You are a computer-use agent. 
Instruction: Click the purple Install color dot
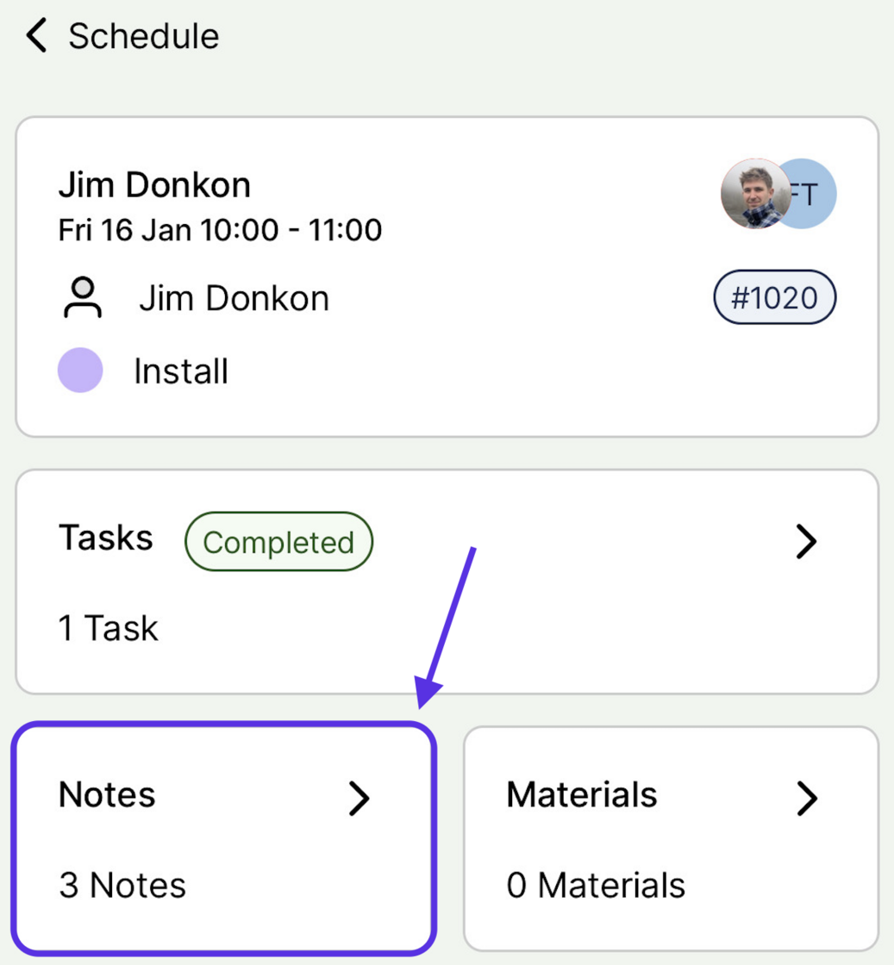pyautogui.click(x=80, y=370)
